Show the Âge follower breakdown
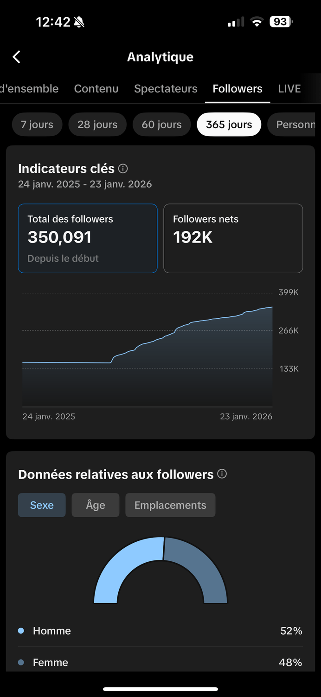The image size is (321, 697). coord(96,505)
